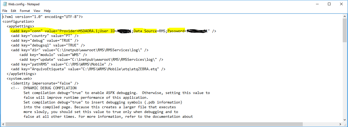The height and width of the screenshot is (127, 348).
Task: Click the highlighted Password text
Action: point(176,31)
